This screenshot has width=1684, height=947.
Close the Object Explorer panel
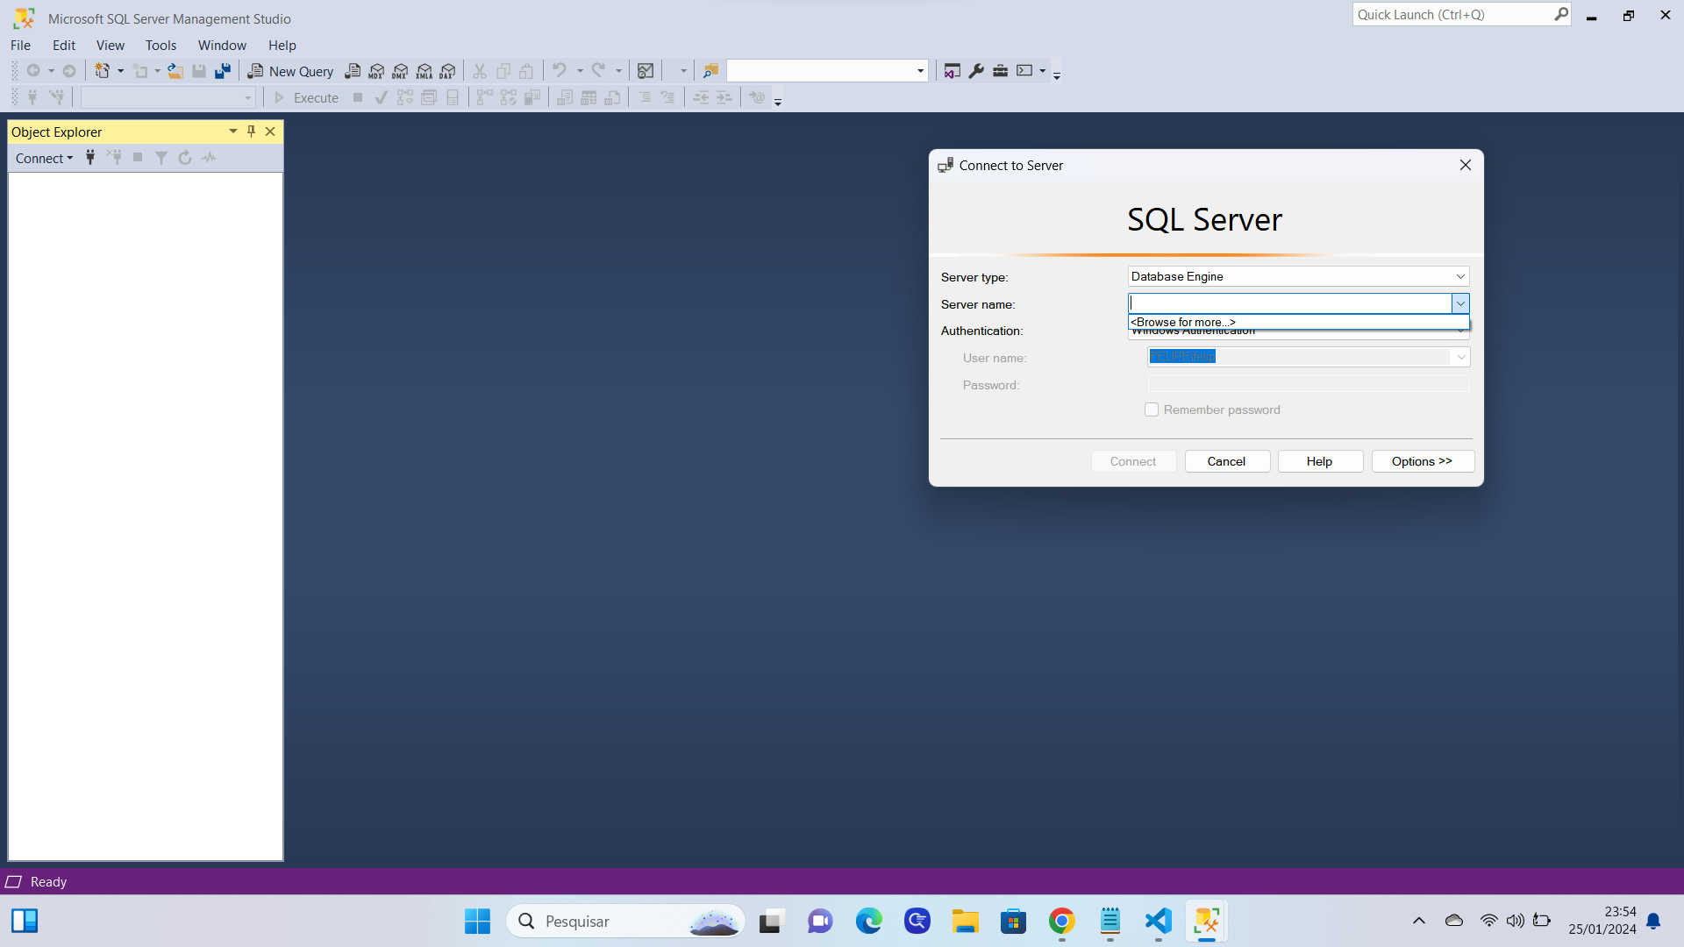point(270,132)
